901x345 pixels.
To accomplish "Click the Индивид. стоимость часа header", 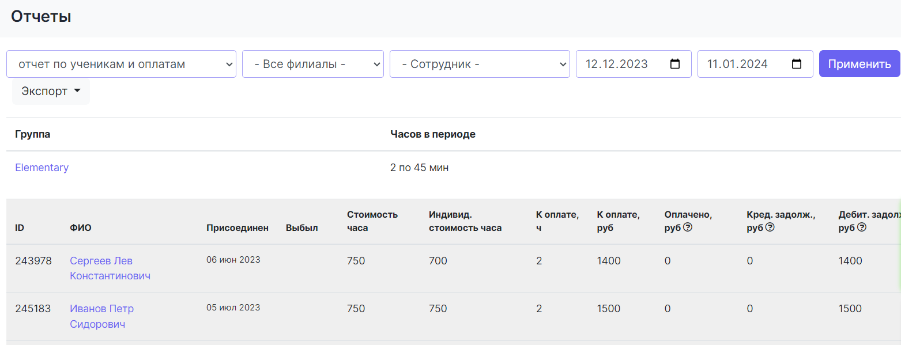I will click(x=465, y=221).
